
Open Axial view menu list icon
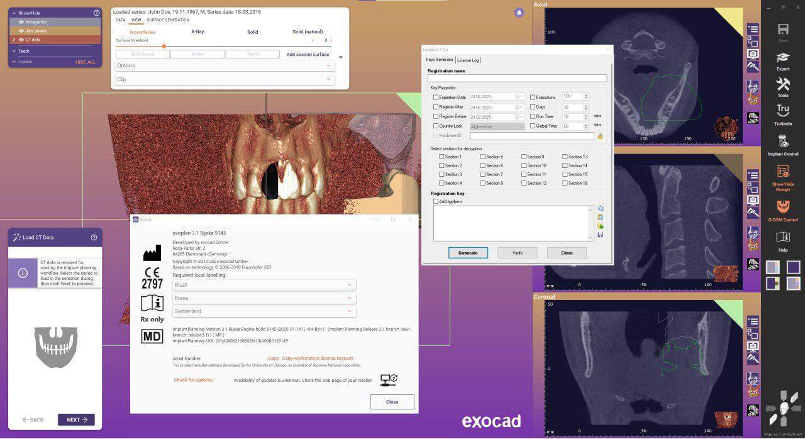coord(753,30)
